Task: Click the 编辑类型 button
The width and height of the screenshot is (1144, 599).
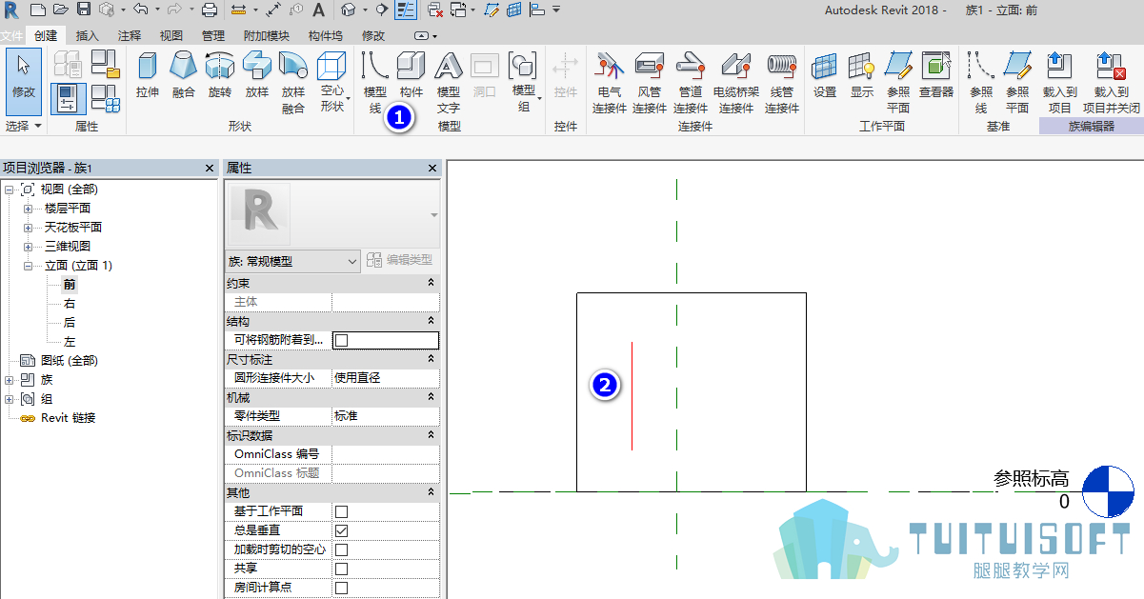Action: 400,260
